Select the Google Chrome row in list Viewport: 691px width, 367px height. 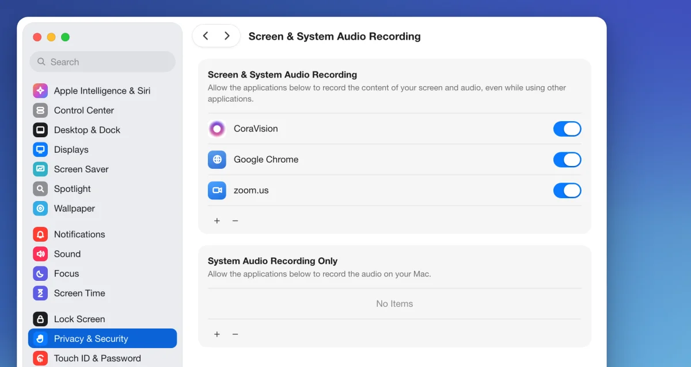pyautogui.click(x=394, y=160)
